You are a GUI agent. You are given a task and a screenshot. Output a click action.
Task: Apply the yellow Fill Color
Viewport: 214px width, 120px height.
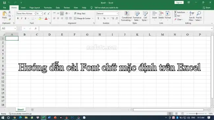[40, 18]
